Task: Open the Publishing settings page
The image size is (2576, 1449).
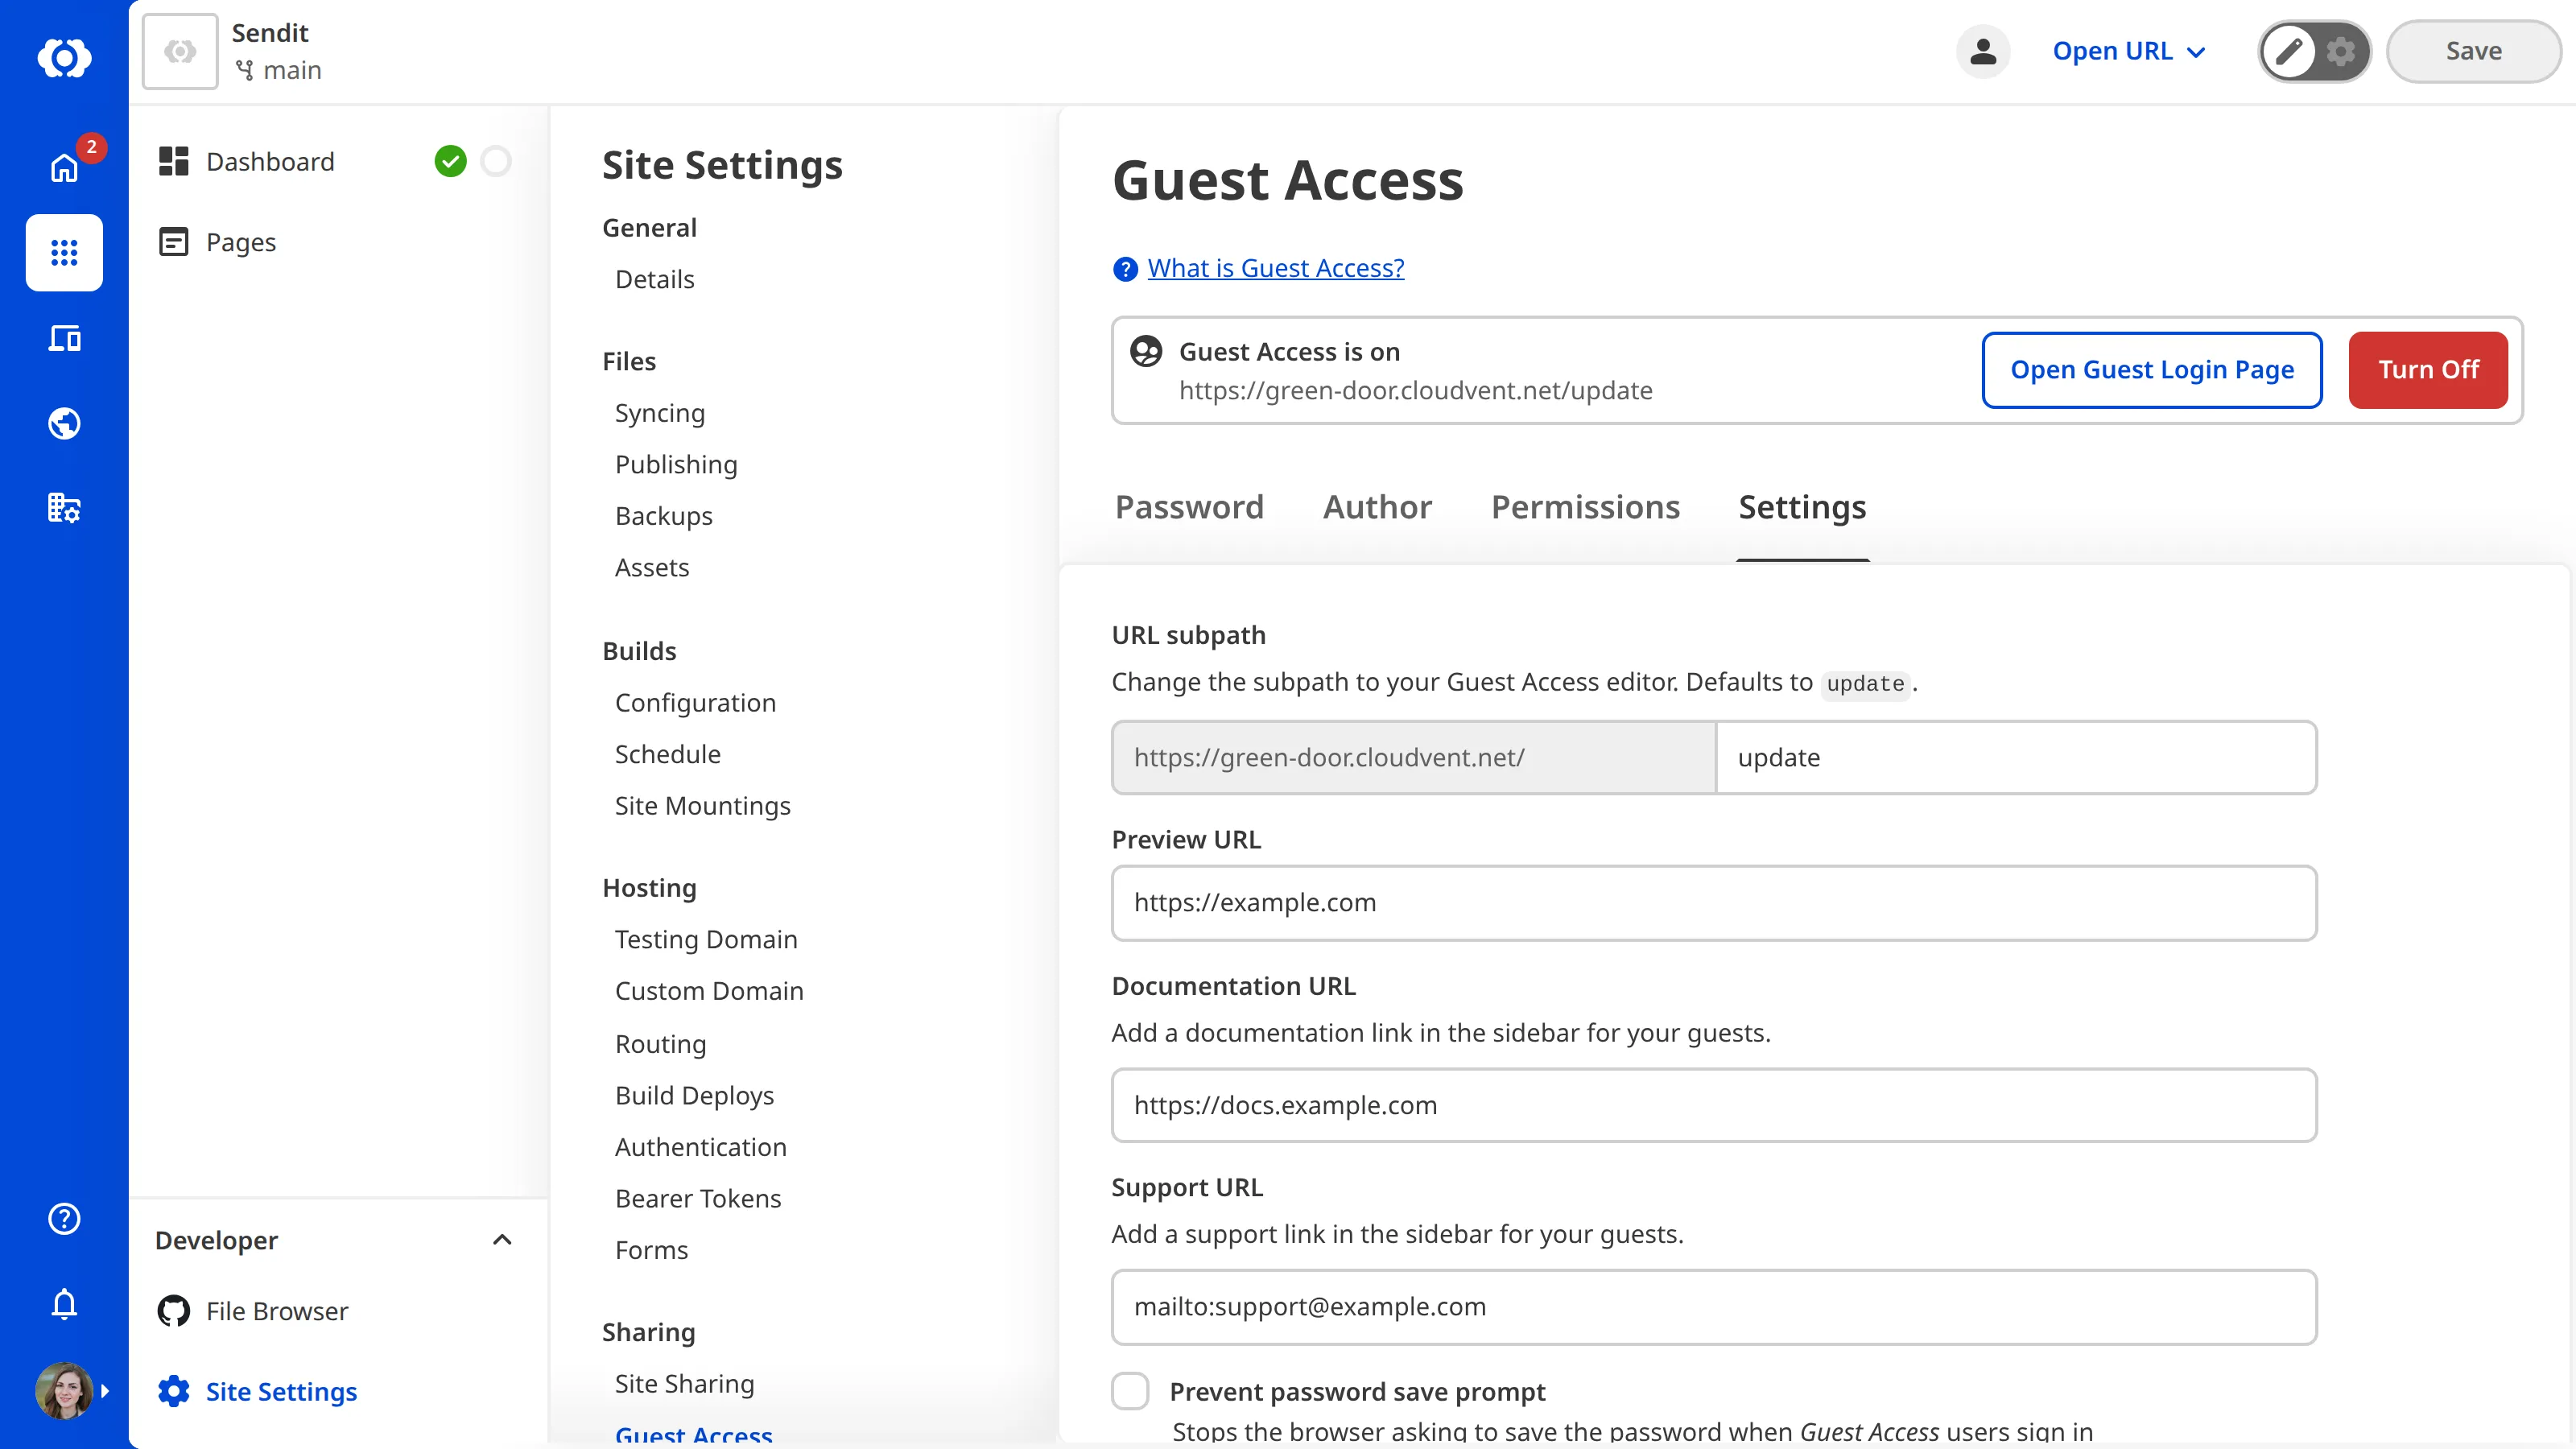Action: (x=676, y=464)
